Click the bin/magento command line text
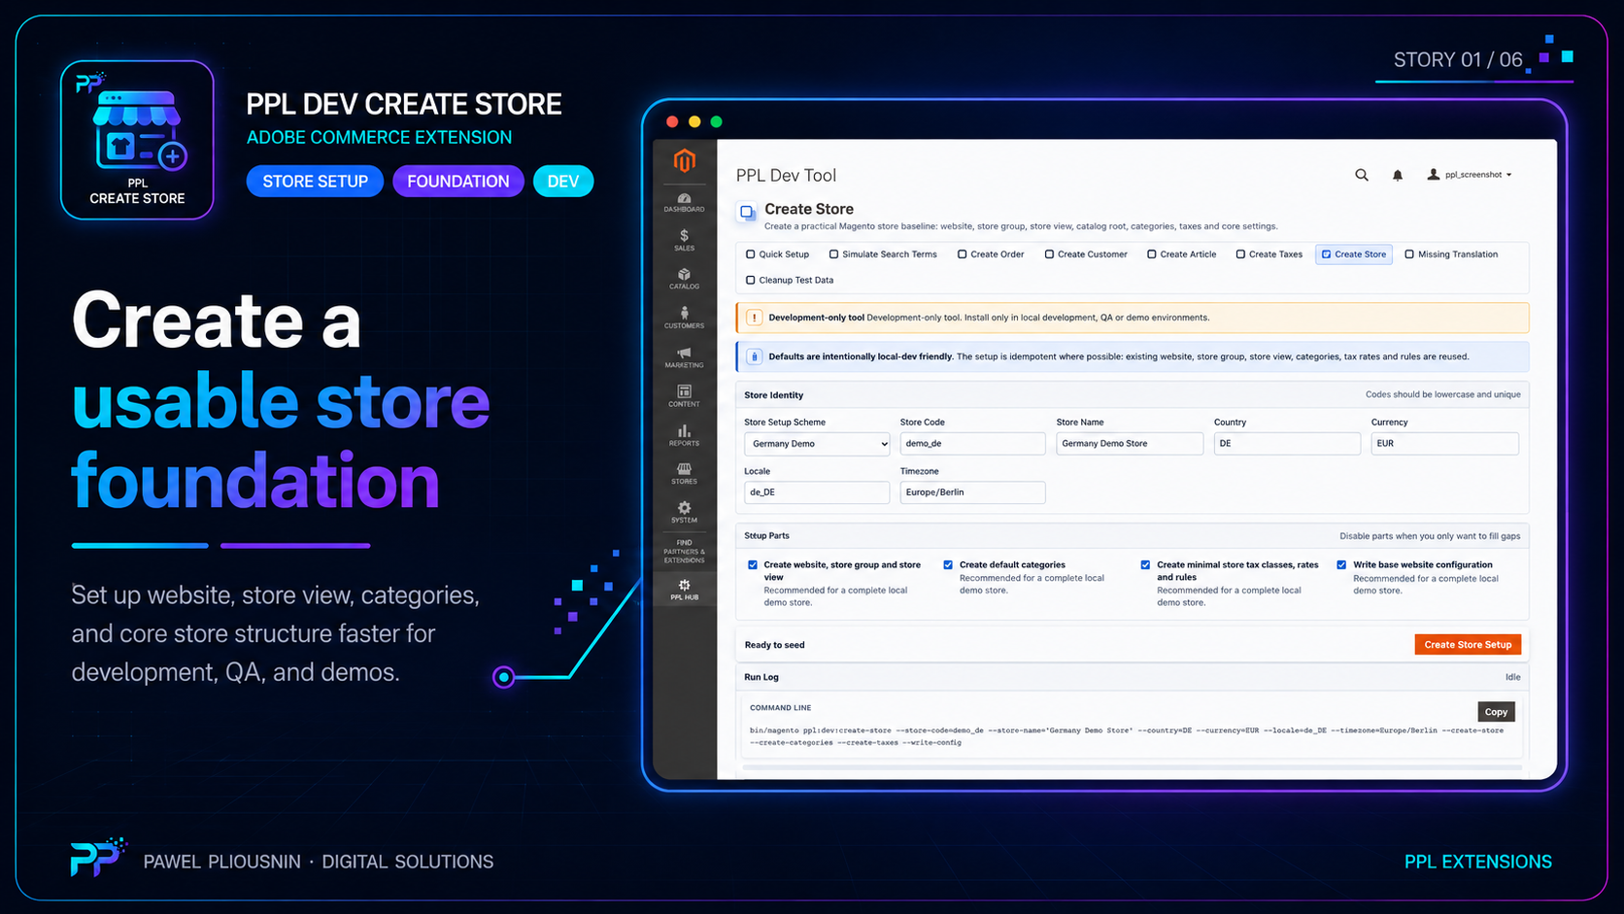The width and height of the screenshot is (1624, 914). [1126, 736]
